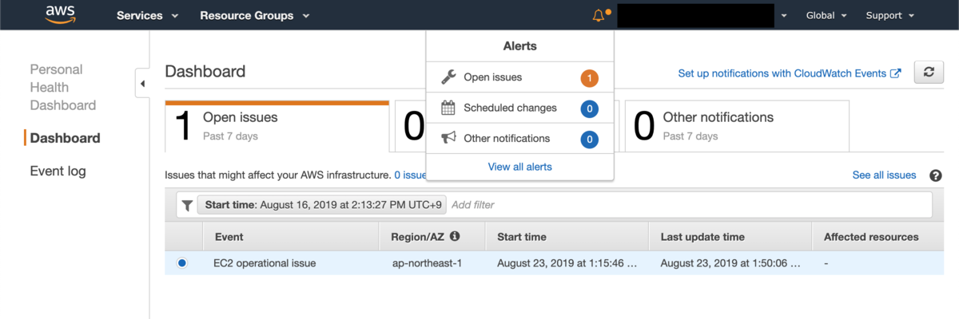
Task: Click the AWS logo home icon
Action: (60, 15)
